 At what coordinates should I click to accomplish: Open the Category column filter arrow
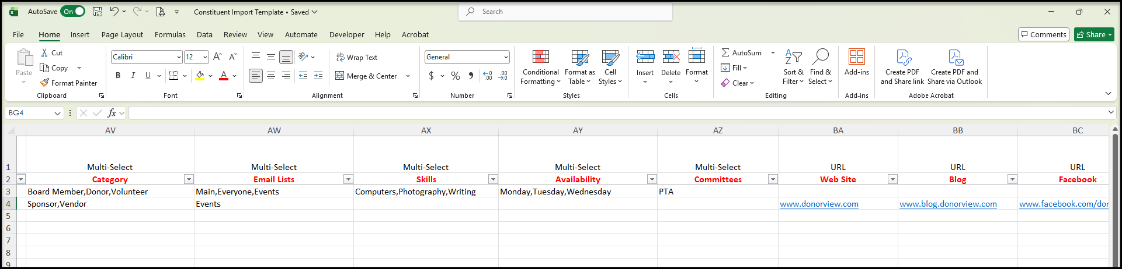coord(189,179)
